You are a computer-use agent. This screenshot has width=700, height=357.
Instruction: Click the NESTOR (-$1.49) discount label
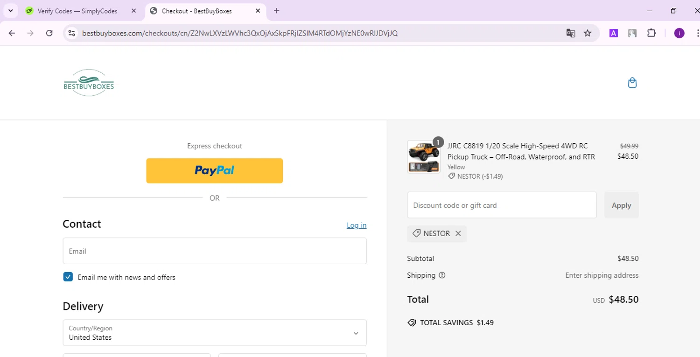tap(476, 176)
